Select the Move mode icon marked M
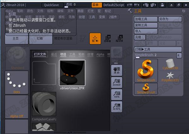The width and height of the screenshot is (189, 134). point(107,38)
